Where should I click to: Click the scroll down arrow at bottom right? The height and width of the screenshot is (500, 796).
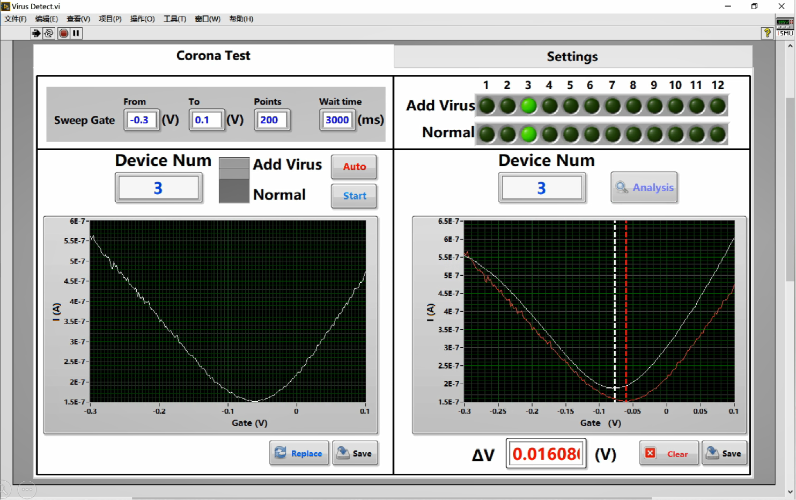tap(791, 492)
